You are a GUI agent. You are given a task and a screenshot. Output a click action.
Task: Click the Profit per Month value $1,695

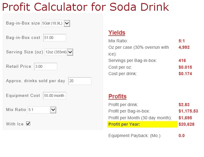(x=185, y=118)
